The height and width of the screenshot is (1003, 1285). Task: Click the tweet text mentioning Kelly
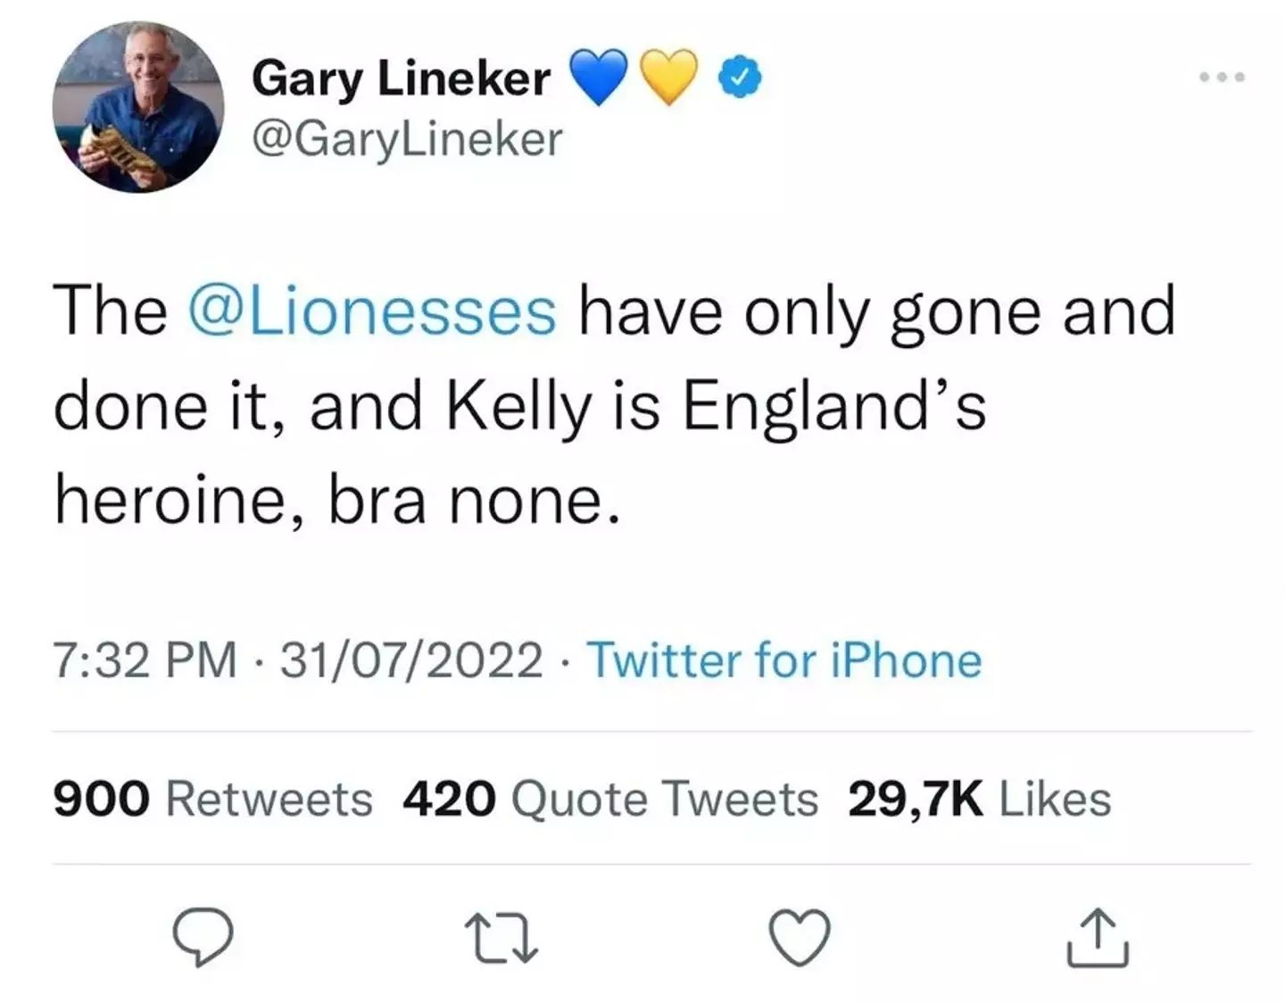click(x=519, y=407)
